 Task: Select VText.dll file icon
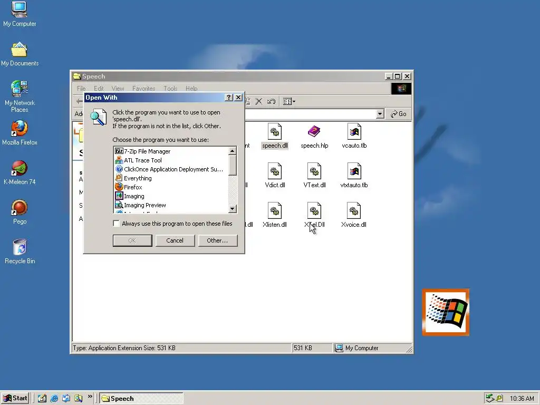pos(314,175)
